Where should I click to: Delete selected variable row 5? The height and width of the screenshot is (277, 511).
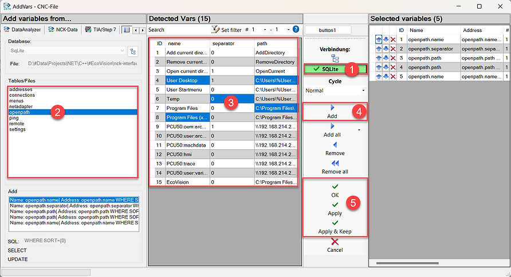393,77
